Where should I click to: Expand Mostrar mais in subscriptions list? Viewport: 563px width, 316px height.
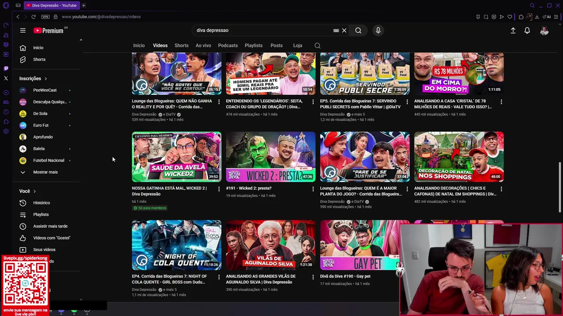45,172
